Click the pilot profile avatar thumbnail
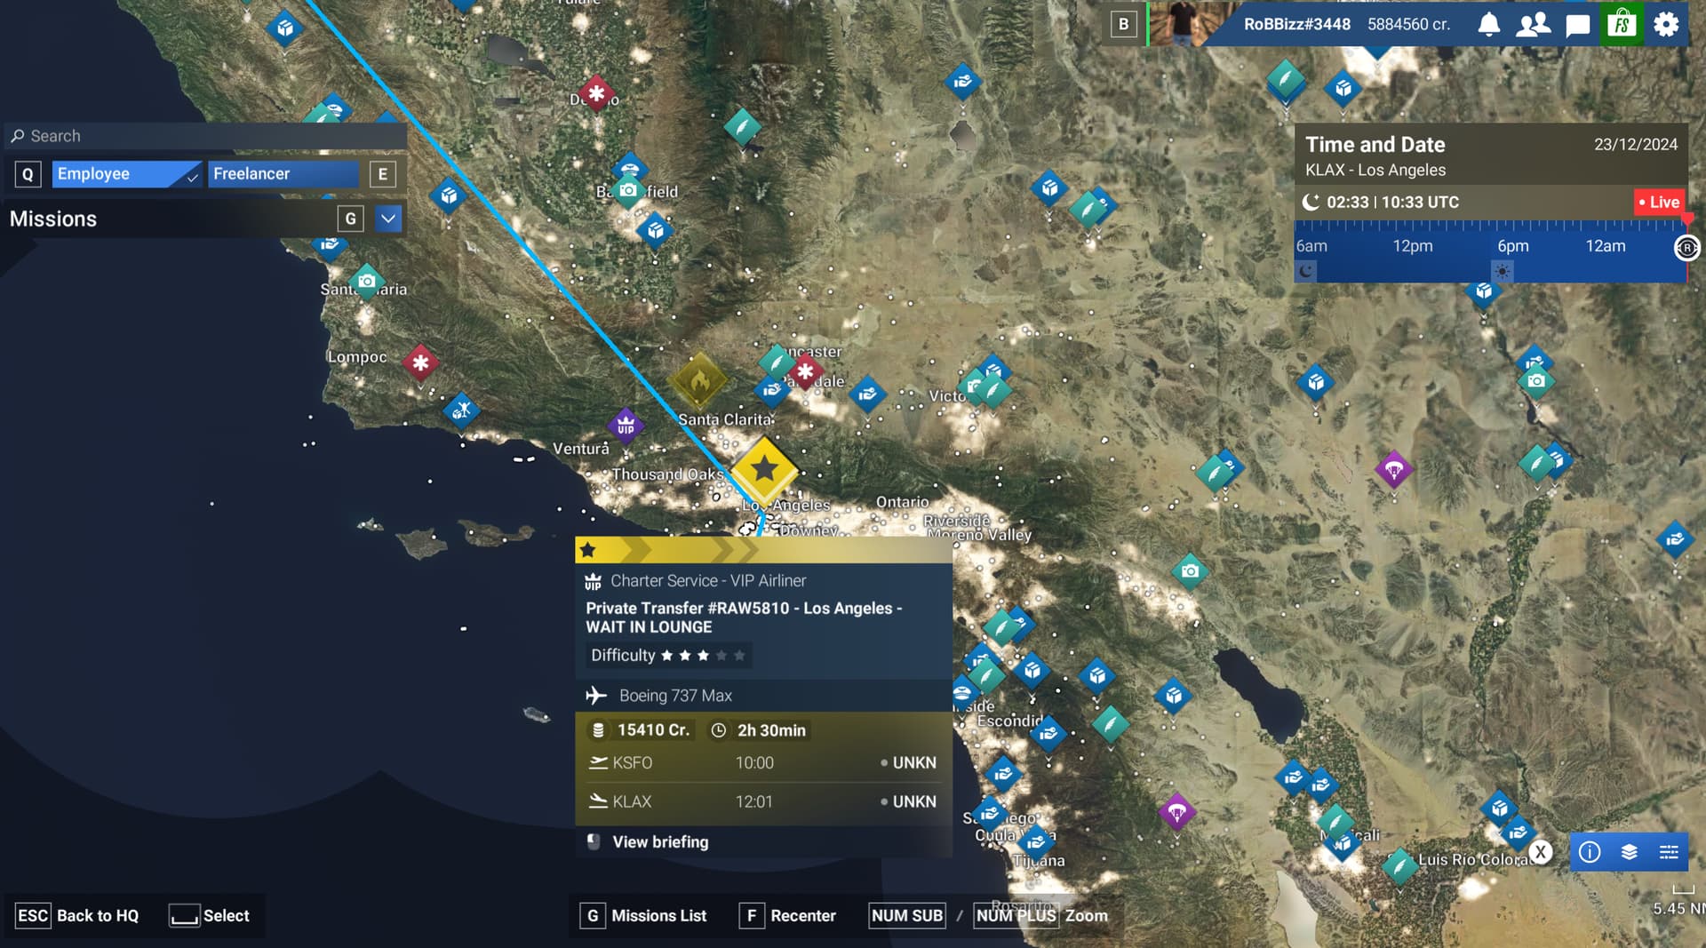1706x948 pixels. click(x=1183, y=24)
